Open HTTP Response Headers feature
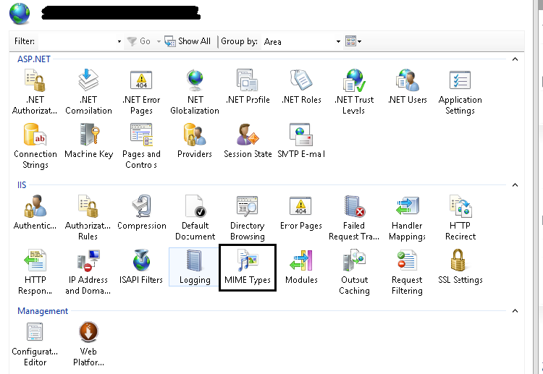 [35, 272]
